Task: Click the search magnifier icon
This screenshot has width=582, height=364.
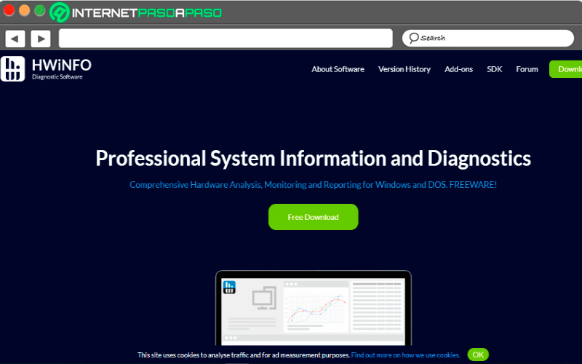Action: tap(413, 38)
